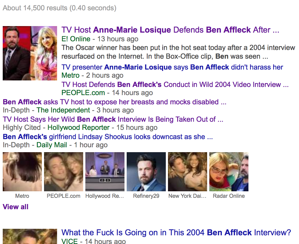Click the View all link
The image size is (299, 244).
pos(15,207)
